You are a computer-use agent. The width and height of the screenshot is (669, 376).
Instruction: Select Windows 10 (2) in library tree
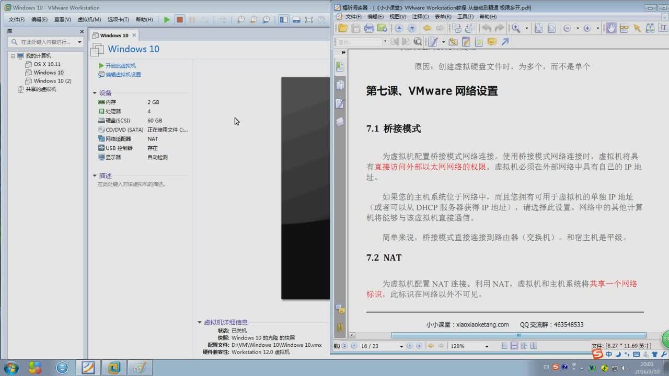coord(52,81)
